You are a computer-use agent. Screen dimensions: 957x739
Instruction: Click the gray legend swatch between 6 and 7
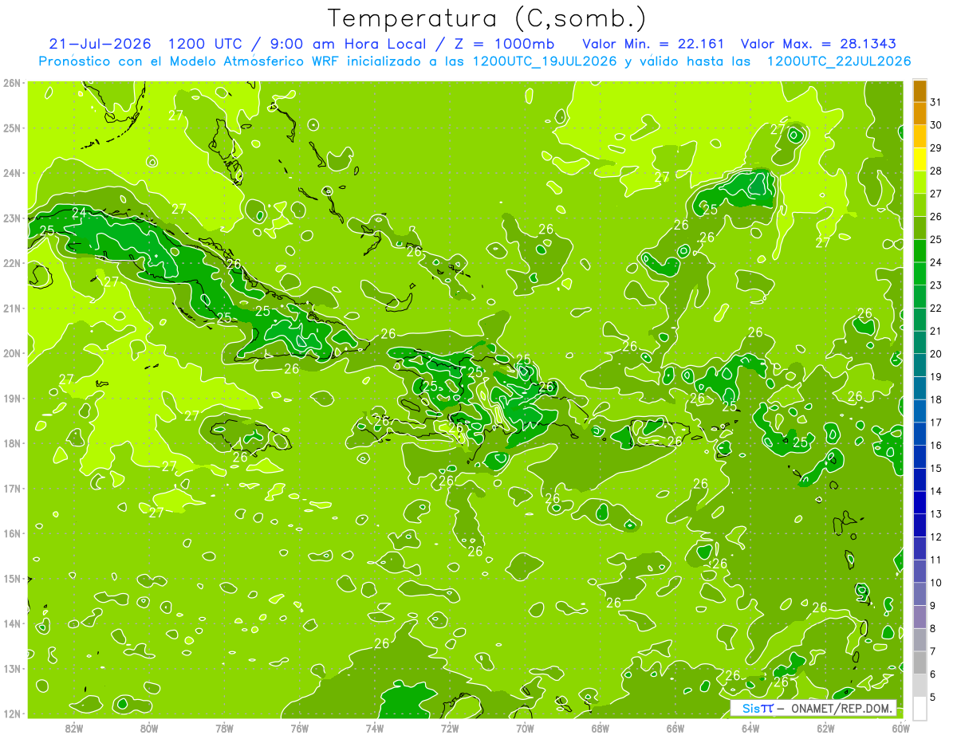coord(920,663)
